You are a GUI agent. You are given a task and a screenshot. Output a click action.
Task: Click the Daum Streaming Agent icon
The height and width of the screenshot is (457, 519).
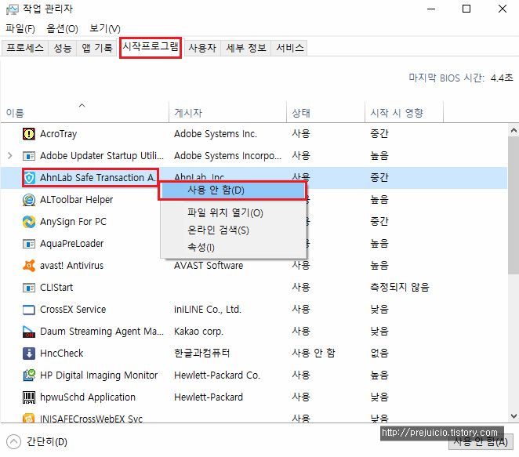29,332
